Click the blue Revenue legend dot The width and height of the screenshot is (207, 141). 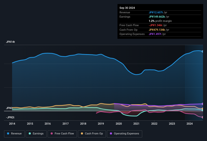point(8,133)
